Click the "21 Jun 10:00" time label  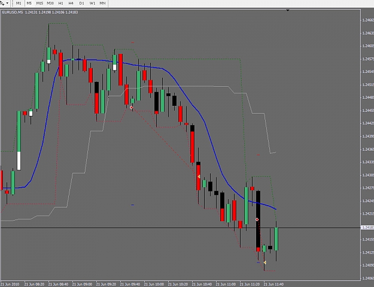point(154,285)
